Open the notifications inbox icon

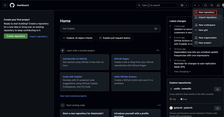click(x=218, y=5)
